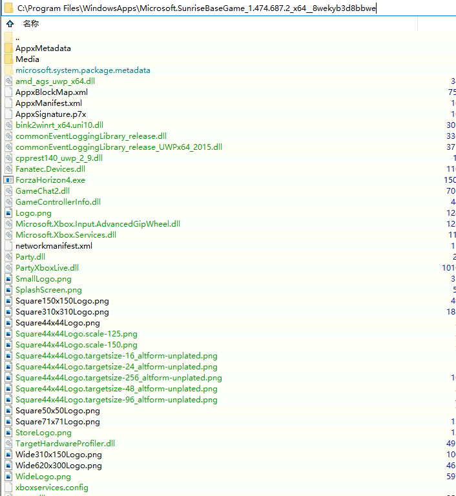The image size is (456, 496).
Task: Click the image icon of SmallLogo.png
Action: [9, 279]
